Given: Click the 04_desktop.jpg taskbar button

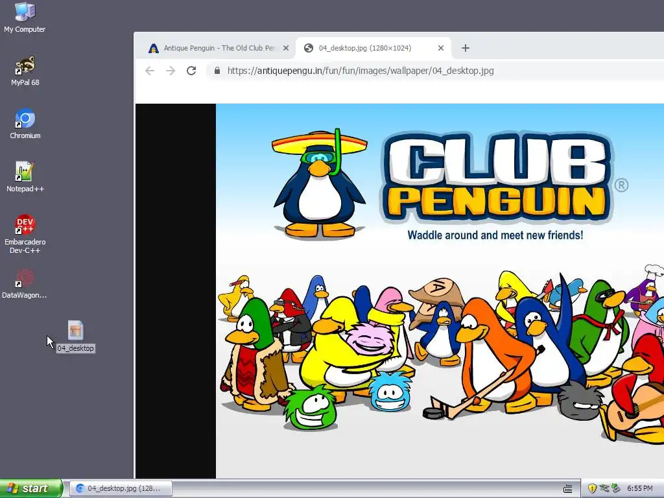Looking at the screenshot, I should (121, 488).
